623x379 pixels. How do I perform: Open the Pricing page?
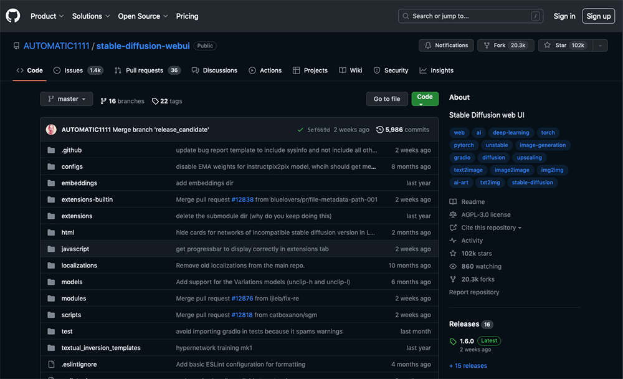coord(187,16)
